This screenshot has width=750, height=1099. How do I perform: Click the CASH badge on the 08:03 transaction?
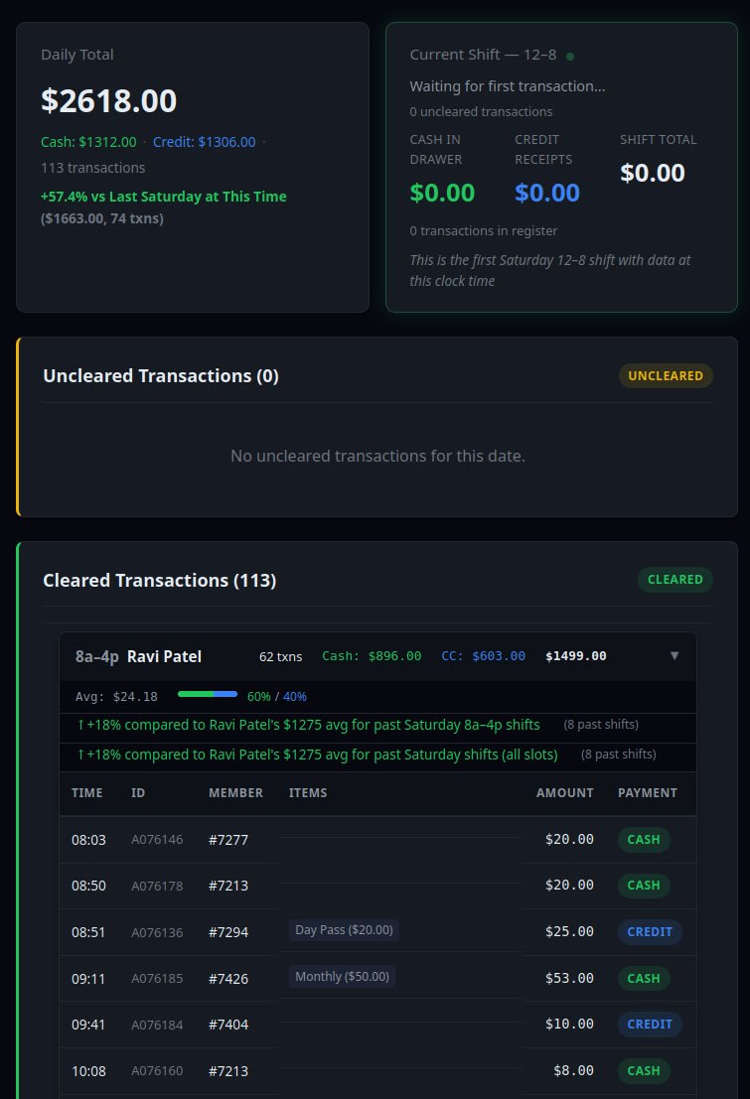(643, 839)
